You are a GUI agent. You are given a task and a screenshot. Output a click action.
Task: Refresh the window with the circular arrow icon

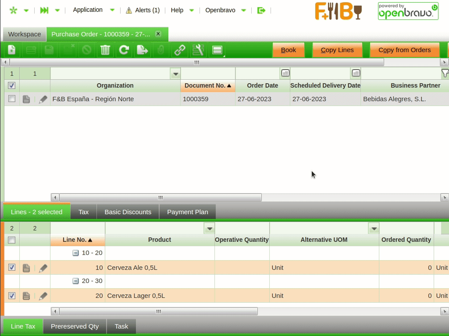point(124,50)
